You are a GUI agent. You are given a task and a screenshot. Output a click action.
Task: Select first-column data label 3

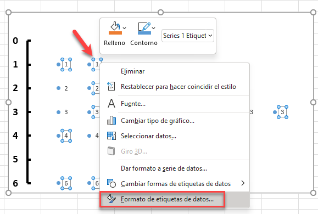(x=66, y=112)
